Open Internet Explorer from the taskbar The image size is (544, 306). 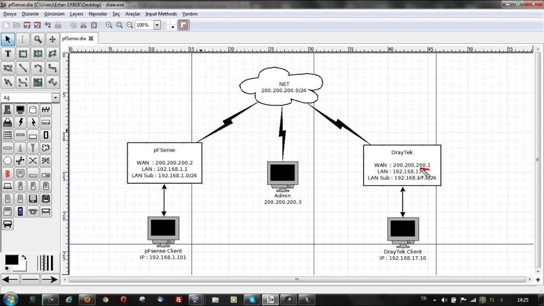click(x=69, y=300)
